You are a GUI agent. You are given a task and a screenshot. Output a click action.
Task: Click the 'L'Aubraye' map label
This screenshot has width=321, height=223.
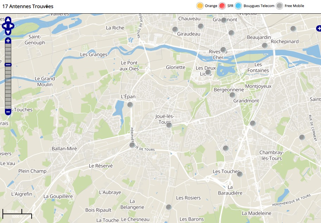coord(110,192)
